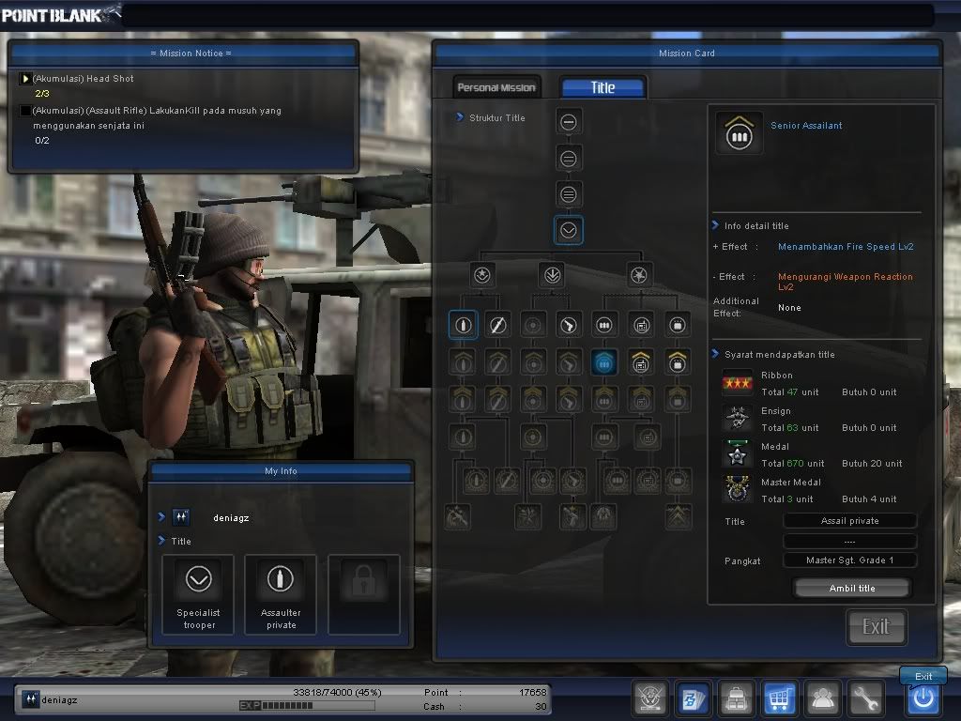Select the three-bar title icon in tree

pyautogui.click(x=569, y=195)
